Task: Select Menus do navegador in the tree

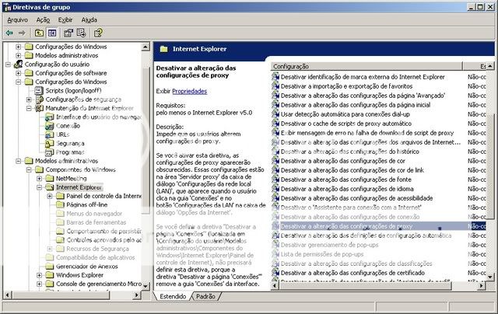Action: (94, 214)
